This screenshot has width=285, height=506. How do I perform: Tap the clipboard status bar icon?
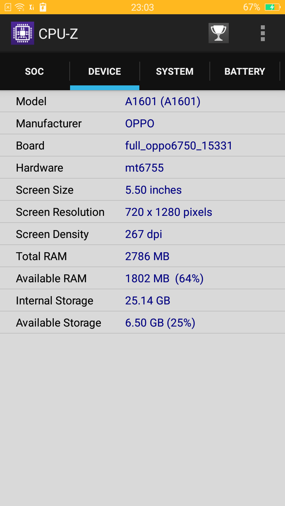tap(43, 7)
